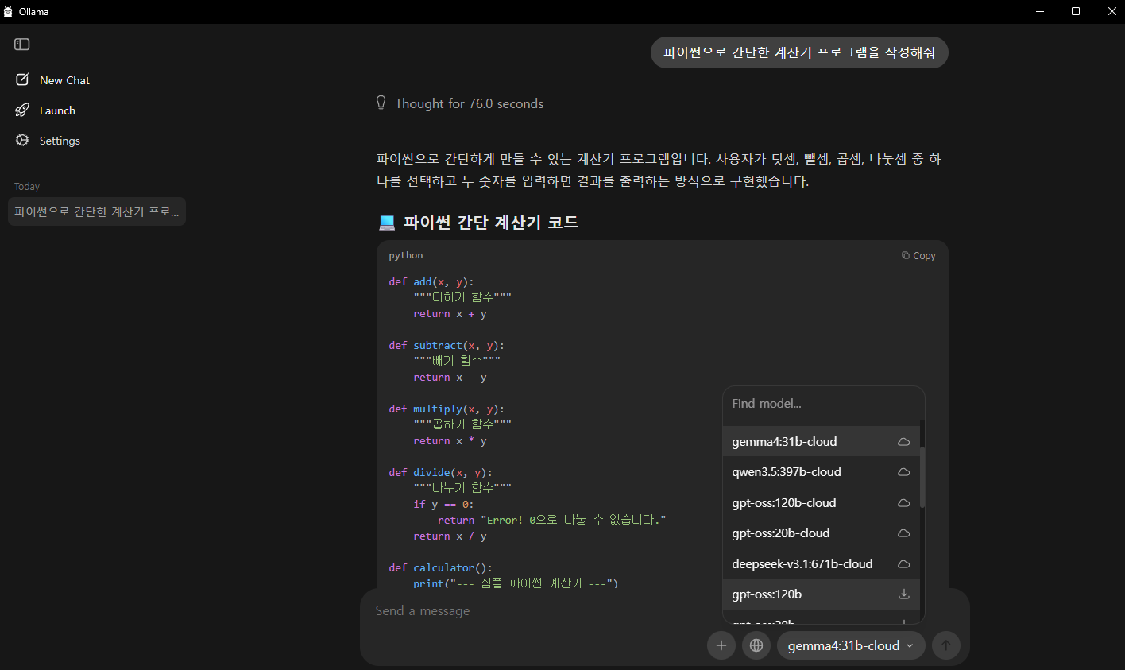Click the def add(x, y): code line
Viewport: 1125px width, 670px height.
(431, 281)
